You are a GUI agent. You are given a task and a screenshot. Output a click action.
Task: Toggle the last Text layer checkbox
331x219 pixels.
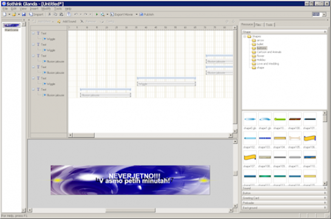(x=33, y=89)
